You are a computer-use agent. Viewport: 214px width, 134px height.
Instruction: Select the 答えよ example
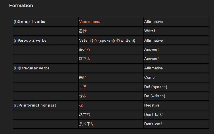point(85,59)
